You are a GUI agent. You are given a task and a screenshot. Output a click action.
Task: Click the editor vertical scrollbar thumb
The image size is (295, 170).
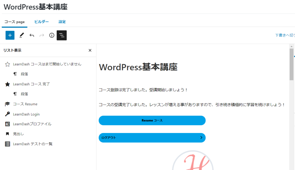click(x=292, y=64)
